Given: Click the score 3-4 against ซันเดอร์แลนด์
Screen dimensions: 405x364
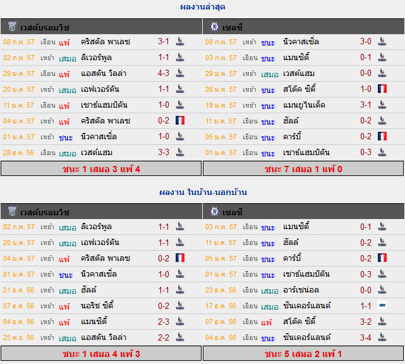Looking at the screenshot, I should coord(366,337).
